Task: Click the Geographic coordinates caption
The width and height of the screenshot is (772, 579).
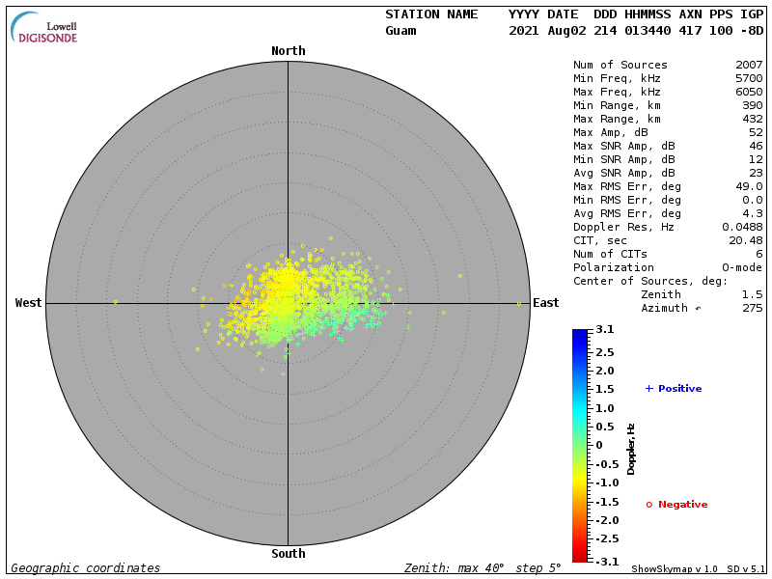Action: click(86, 568)
